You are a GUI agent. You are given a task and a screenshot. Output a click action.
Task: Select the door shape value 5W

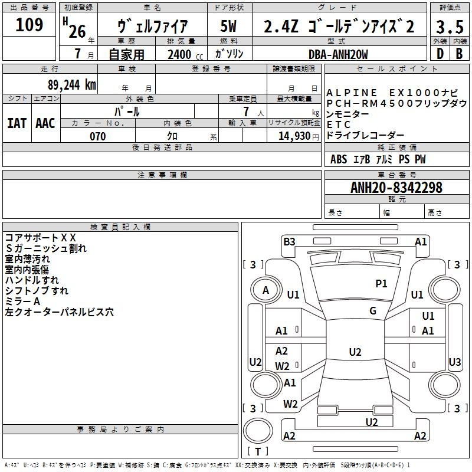click(x=228, y=26)
